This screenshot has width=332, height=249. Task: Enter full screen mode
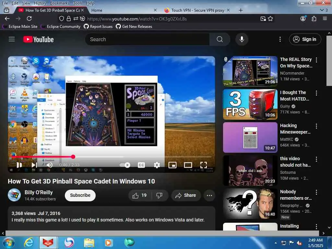[x=204, y=165]
